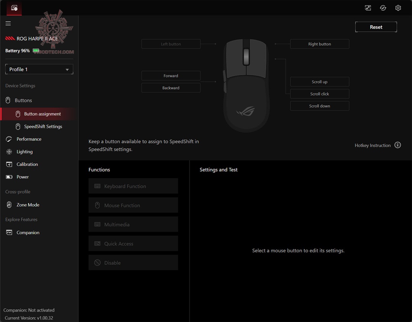412x322 pixels.
Task: Click the Profile 1 dropdown arrow
Action: pyautogui.click(x=67, y=69)
